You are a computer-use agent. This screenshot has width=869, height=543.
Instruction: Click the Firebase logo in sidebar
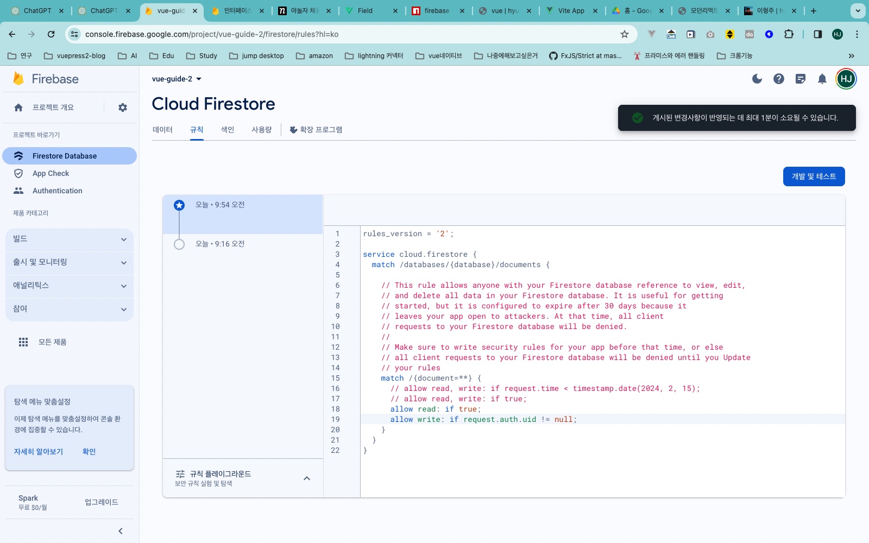[x=46, y=79]
